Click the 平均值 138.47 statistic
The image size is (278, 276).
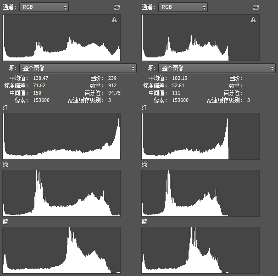[41, 79]
